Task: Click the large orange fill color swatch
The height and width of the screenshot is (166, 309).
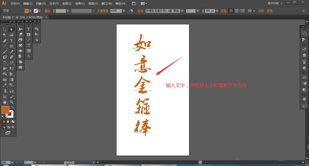Action: (x=5, y=110)
